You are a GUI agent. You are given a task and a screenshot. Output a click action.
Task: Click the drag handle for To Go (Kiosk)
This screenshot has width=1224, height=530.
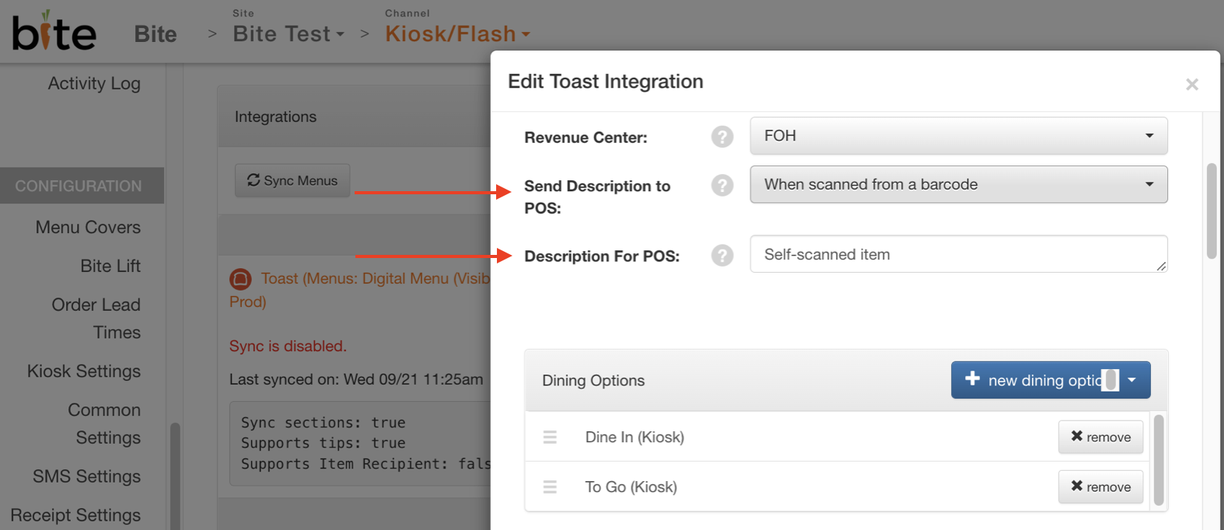[550, 486]
